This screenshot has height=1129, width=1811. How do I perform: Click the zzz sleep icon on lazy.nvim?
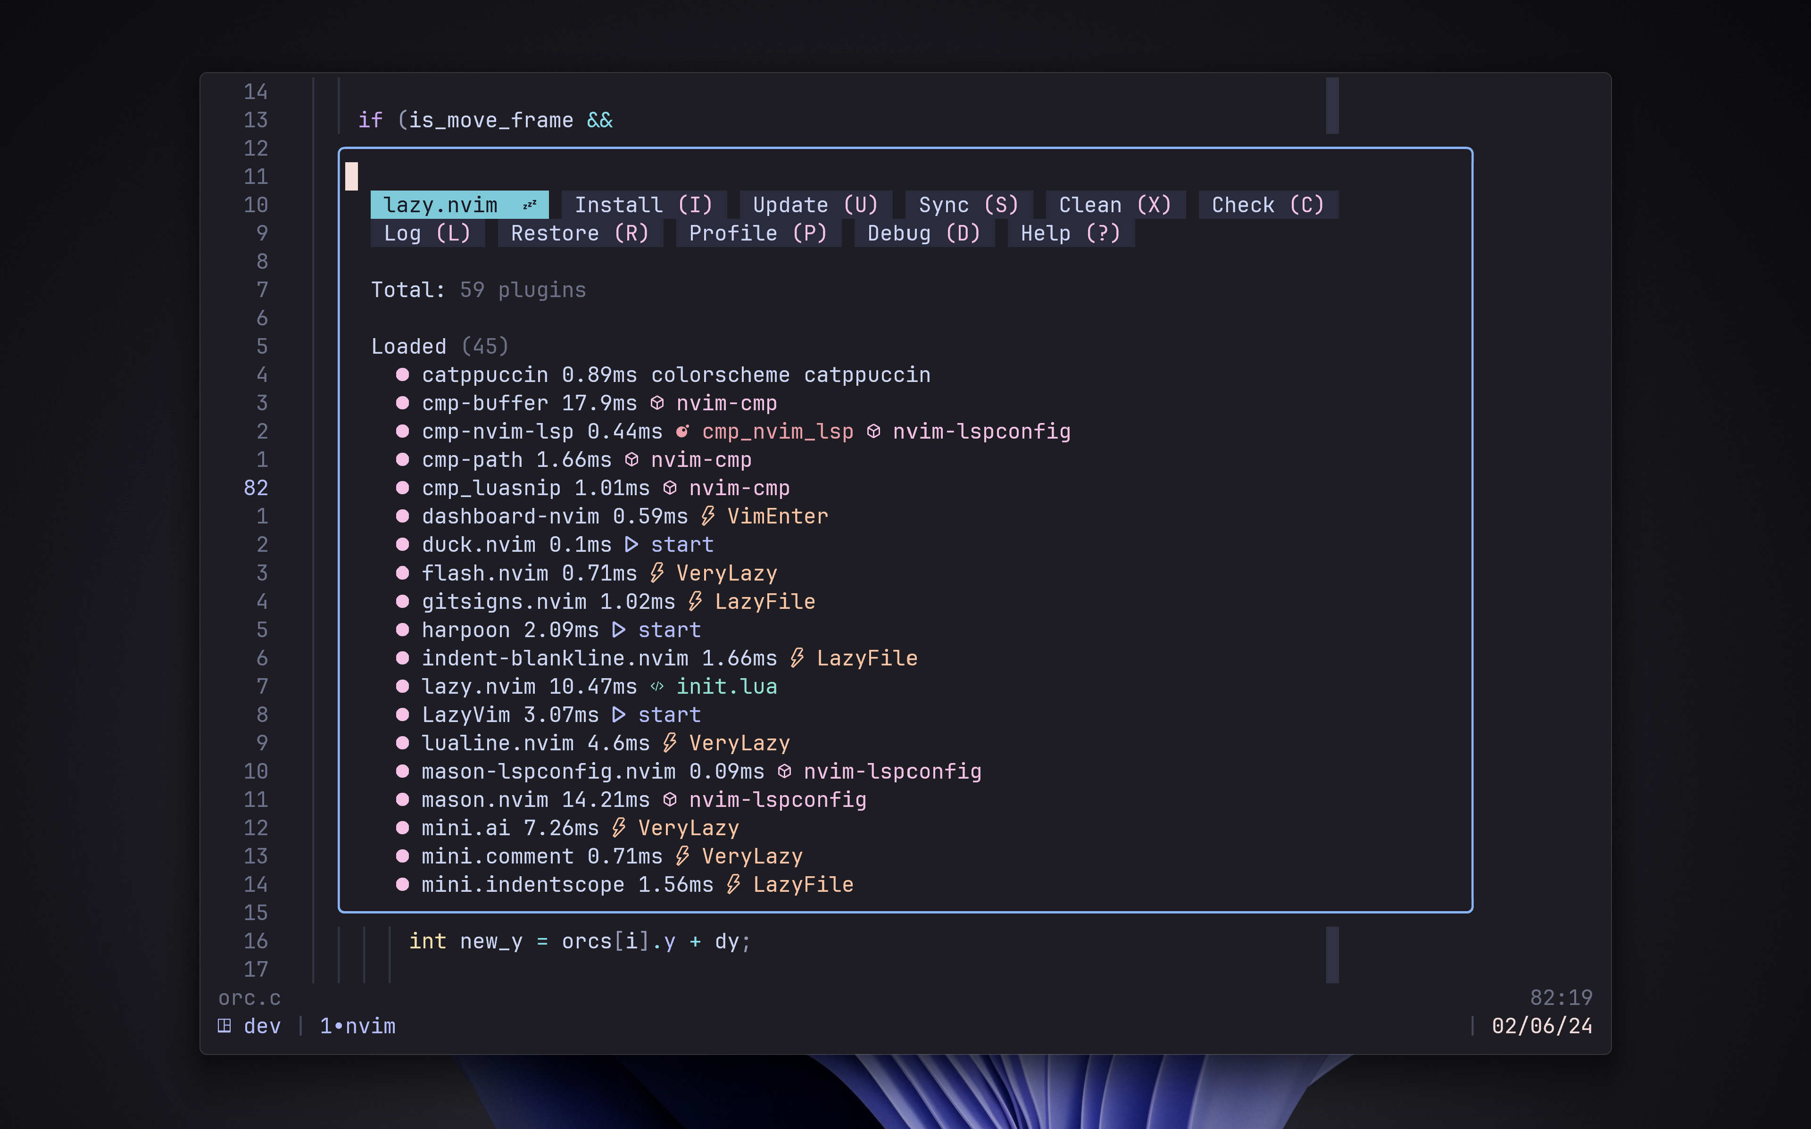click(529, 205)
